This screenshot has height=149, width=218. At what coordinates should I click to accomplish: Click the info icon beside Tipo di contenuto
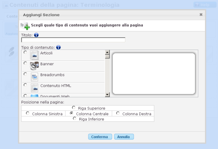pos(58,47)
